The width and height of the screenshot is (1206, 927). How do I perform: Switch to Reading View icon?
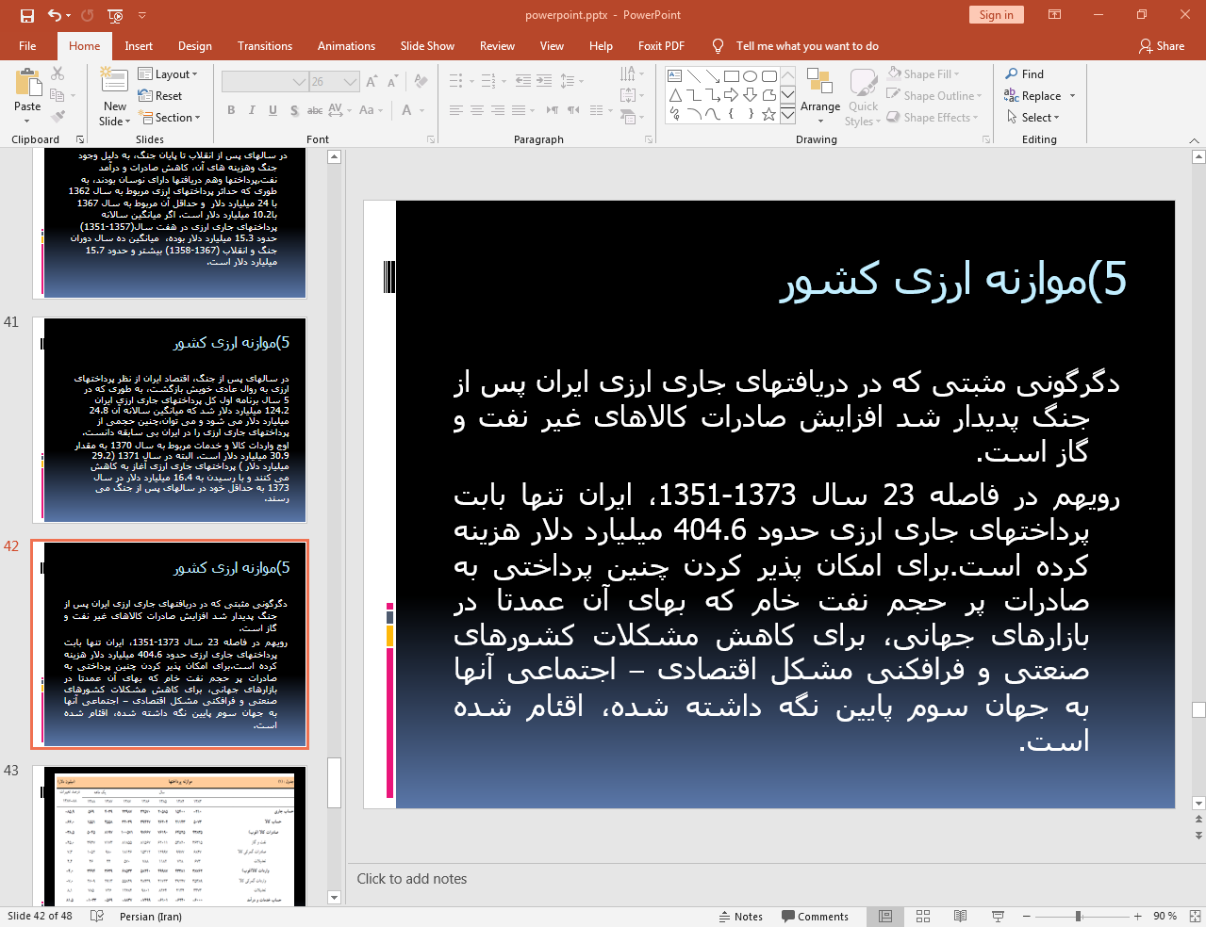tap(960, 917)
